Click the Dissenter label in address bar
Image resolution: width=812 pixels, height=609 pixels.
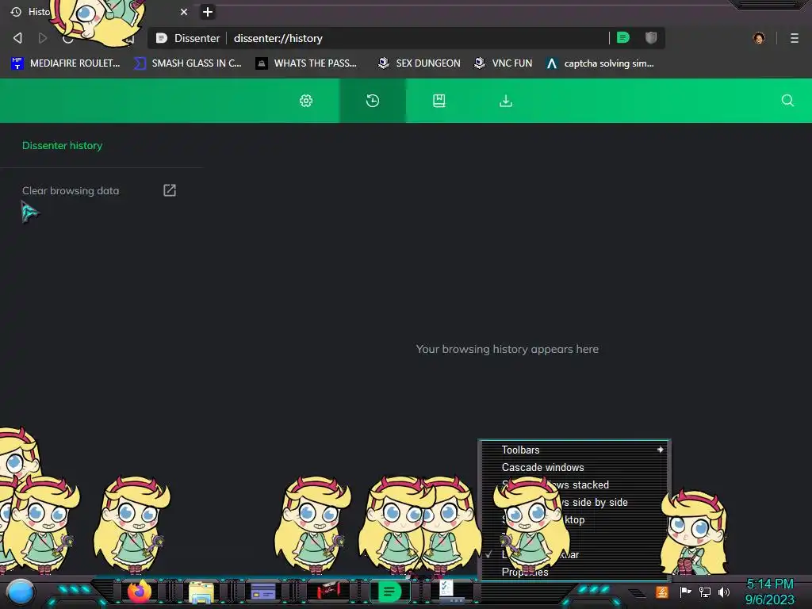coord(197,38)
